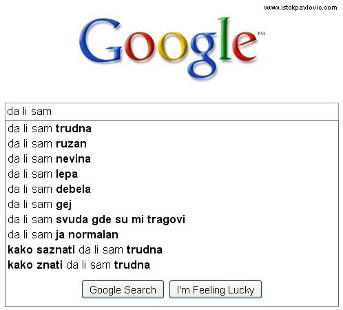Pick suggestion 'da li sam gej'
The height and width of the screenshot is (310, 343).
[171, 204]
